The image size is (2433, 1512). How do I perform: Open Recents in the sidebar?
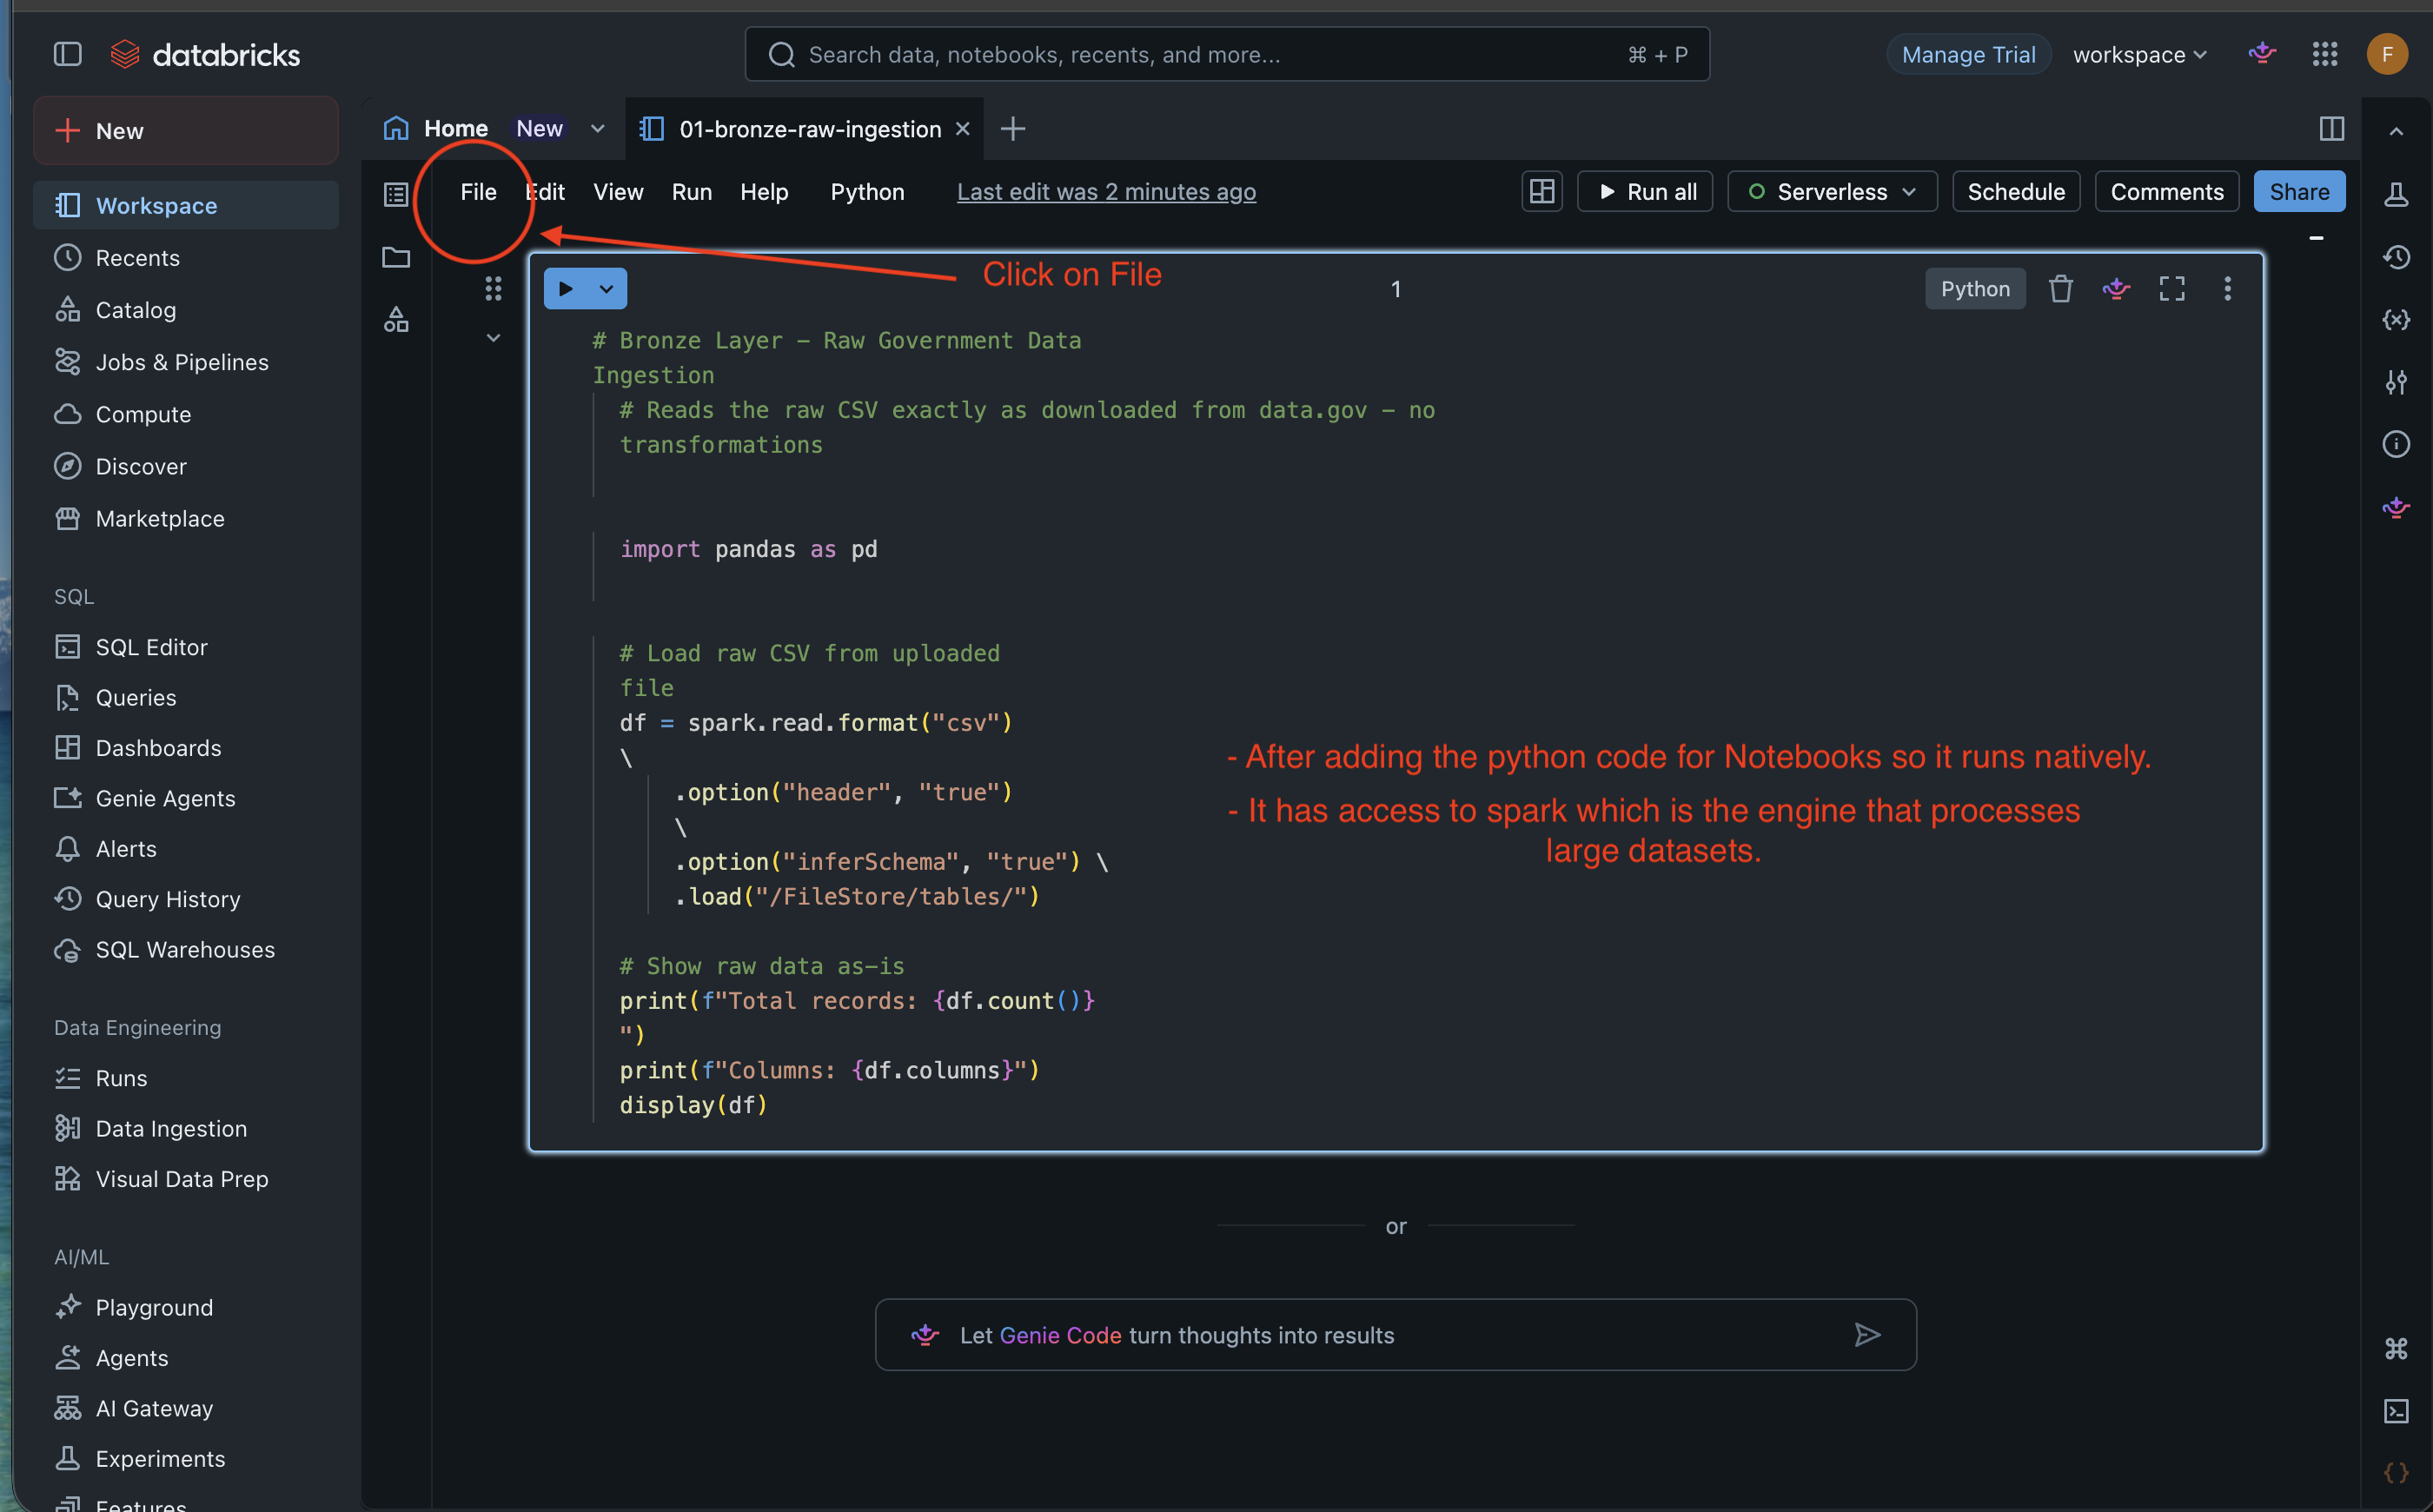[x=186, y=258]
